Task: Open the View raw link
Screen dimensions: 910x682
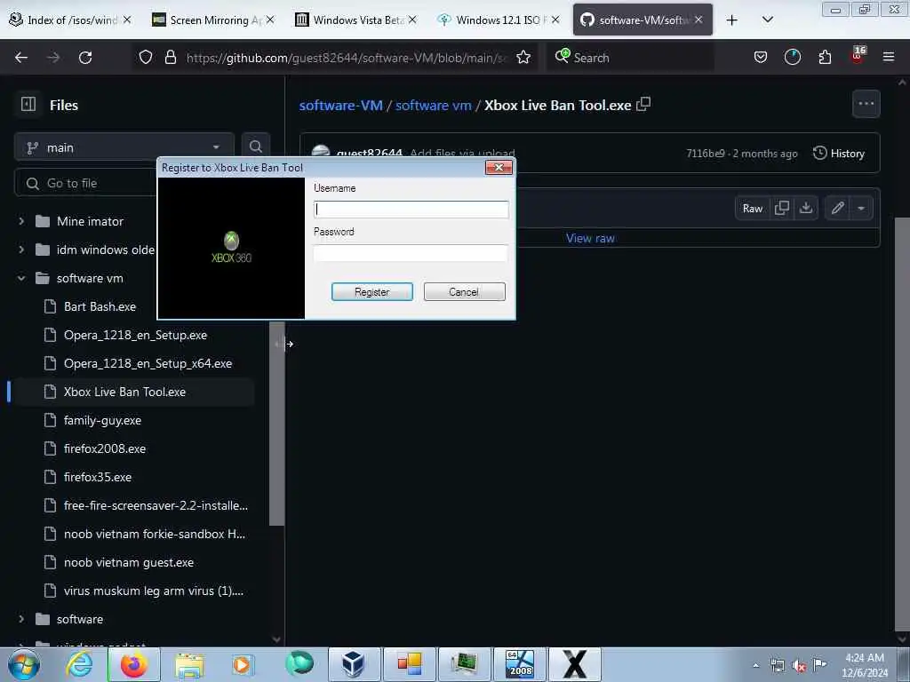Action: pos(590,238)
